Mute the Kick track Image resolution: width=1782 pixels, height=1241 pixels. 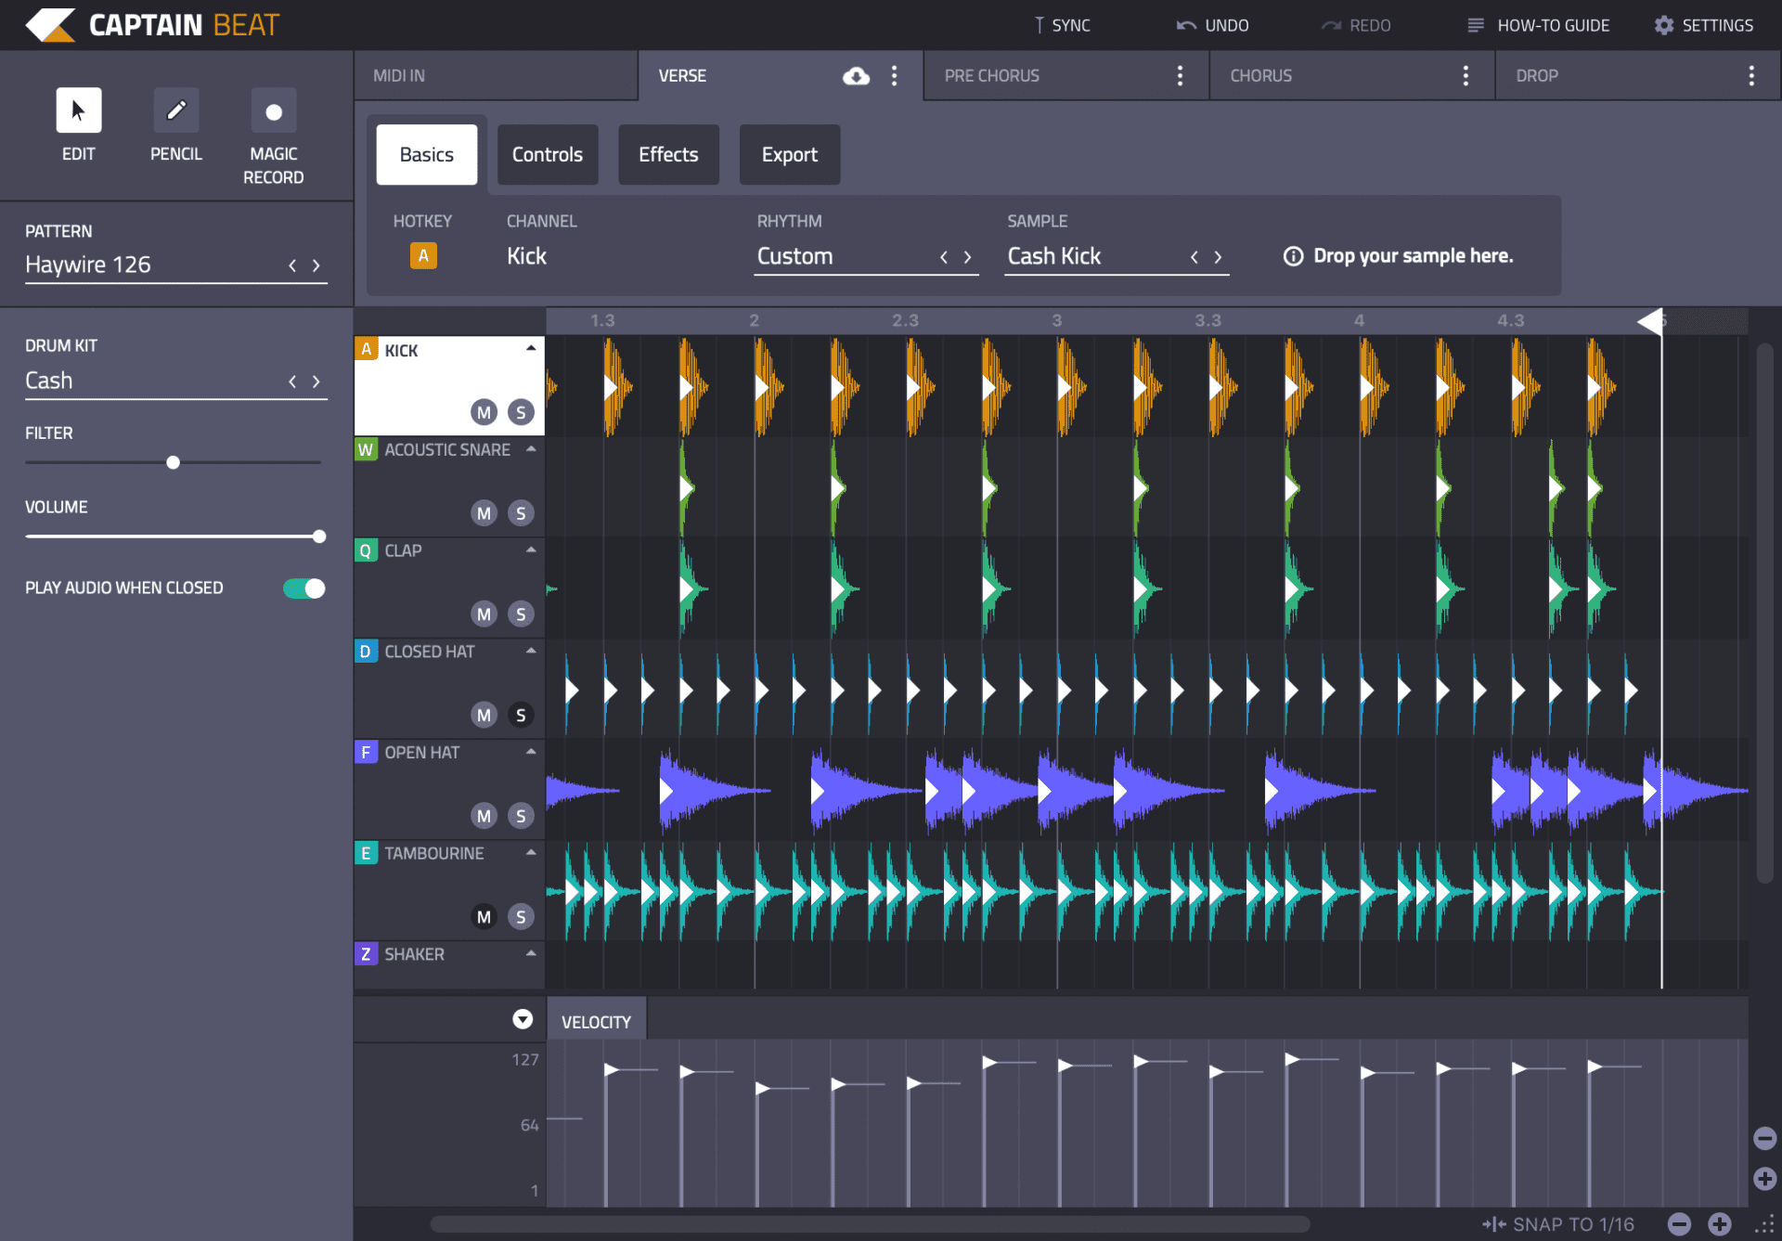[x=484, y=412]
